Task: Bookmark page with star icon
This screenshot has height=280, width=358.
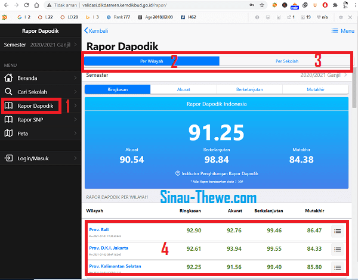Action: pos(262,5)
